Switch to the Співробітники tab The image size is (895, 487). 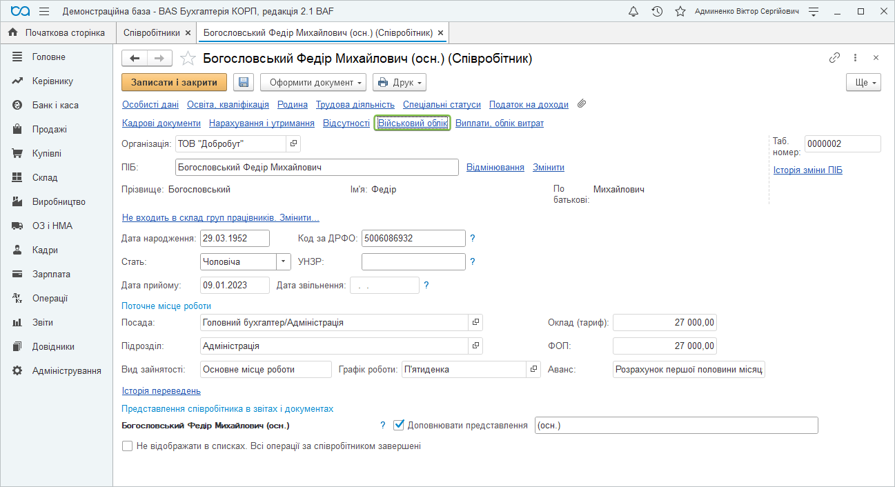point(152,32)
